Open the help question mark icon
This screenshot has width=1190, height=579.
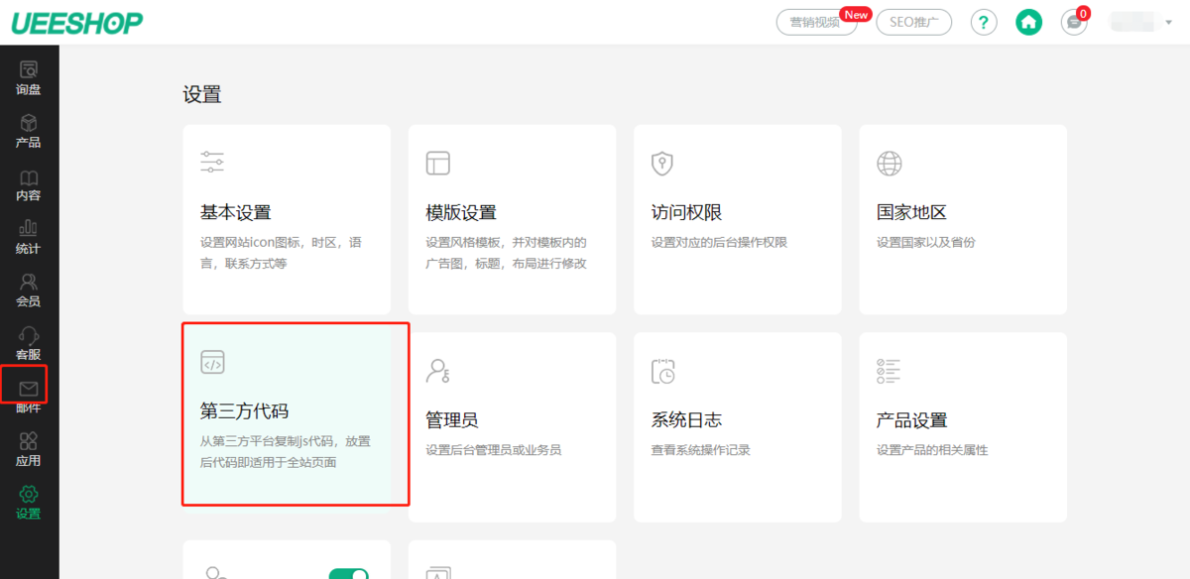(983, 22)
